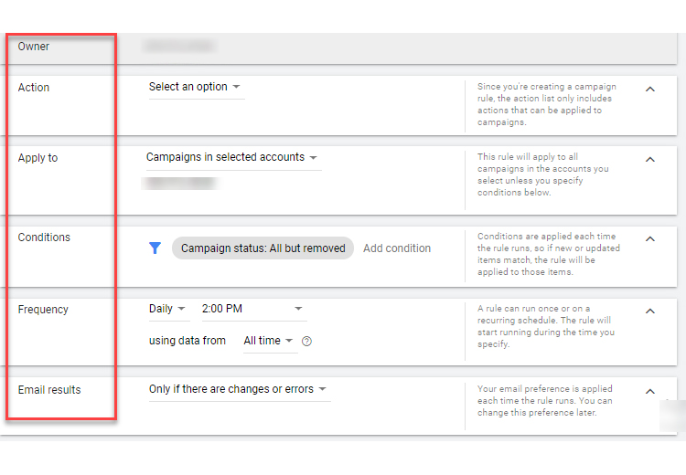
Task: Open help icon next to All time
Action: pos(306,342)
